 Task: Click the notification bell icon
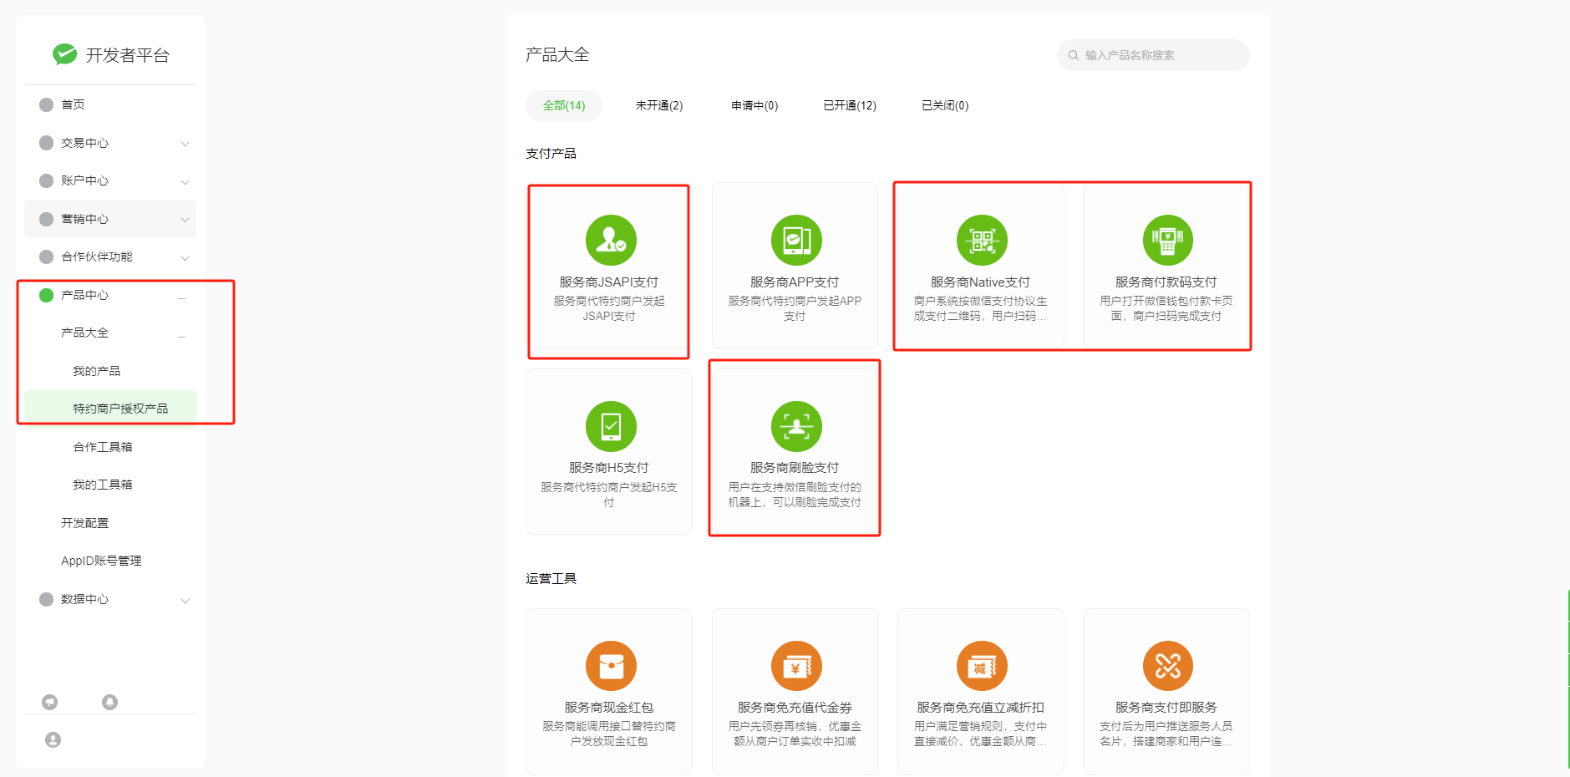coord(109,702)
